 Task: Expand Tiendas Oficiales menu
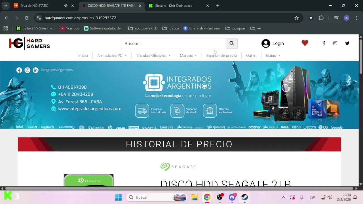[153, 56]
